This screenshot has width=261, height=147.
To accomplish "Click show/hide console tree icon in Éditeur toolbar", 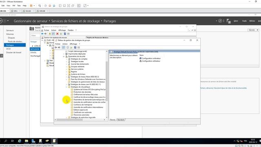I will (x=64, y=47).
